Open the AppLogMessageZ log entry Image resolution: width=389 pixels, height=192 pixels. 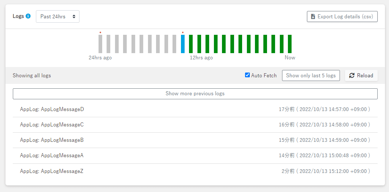(x=52, y=171)
